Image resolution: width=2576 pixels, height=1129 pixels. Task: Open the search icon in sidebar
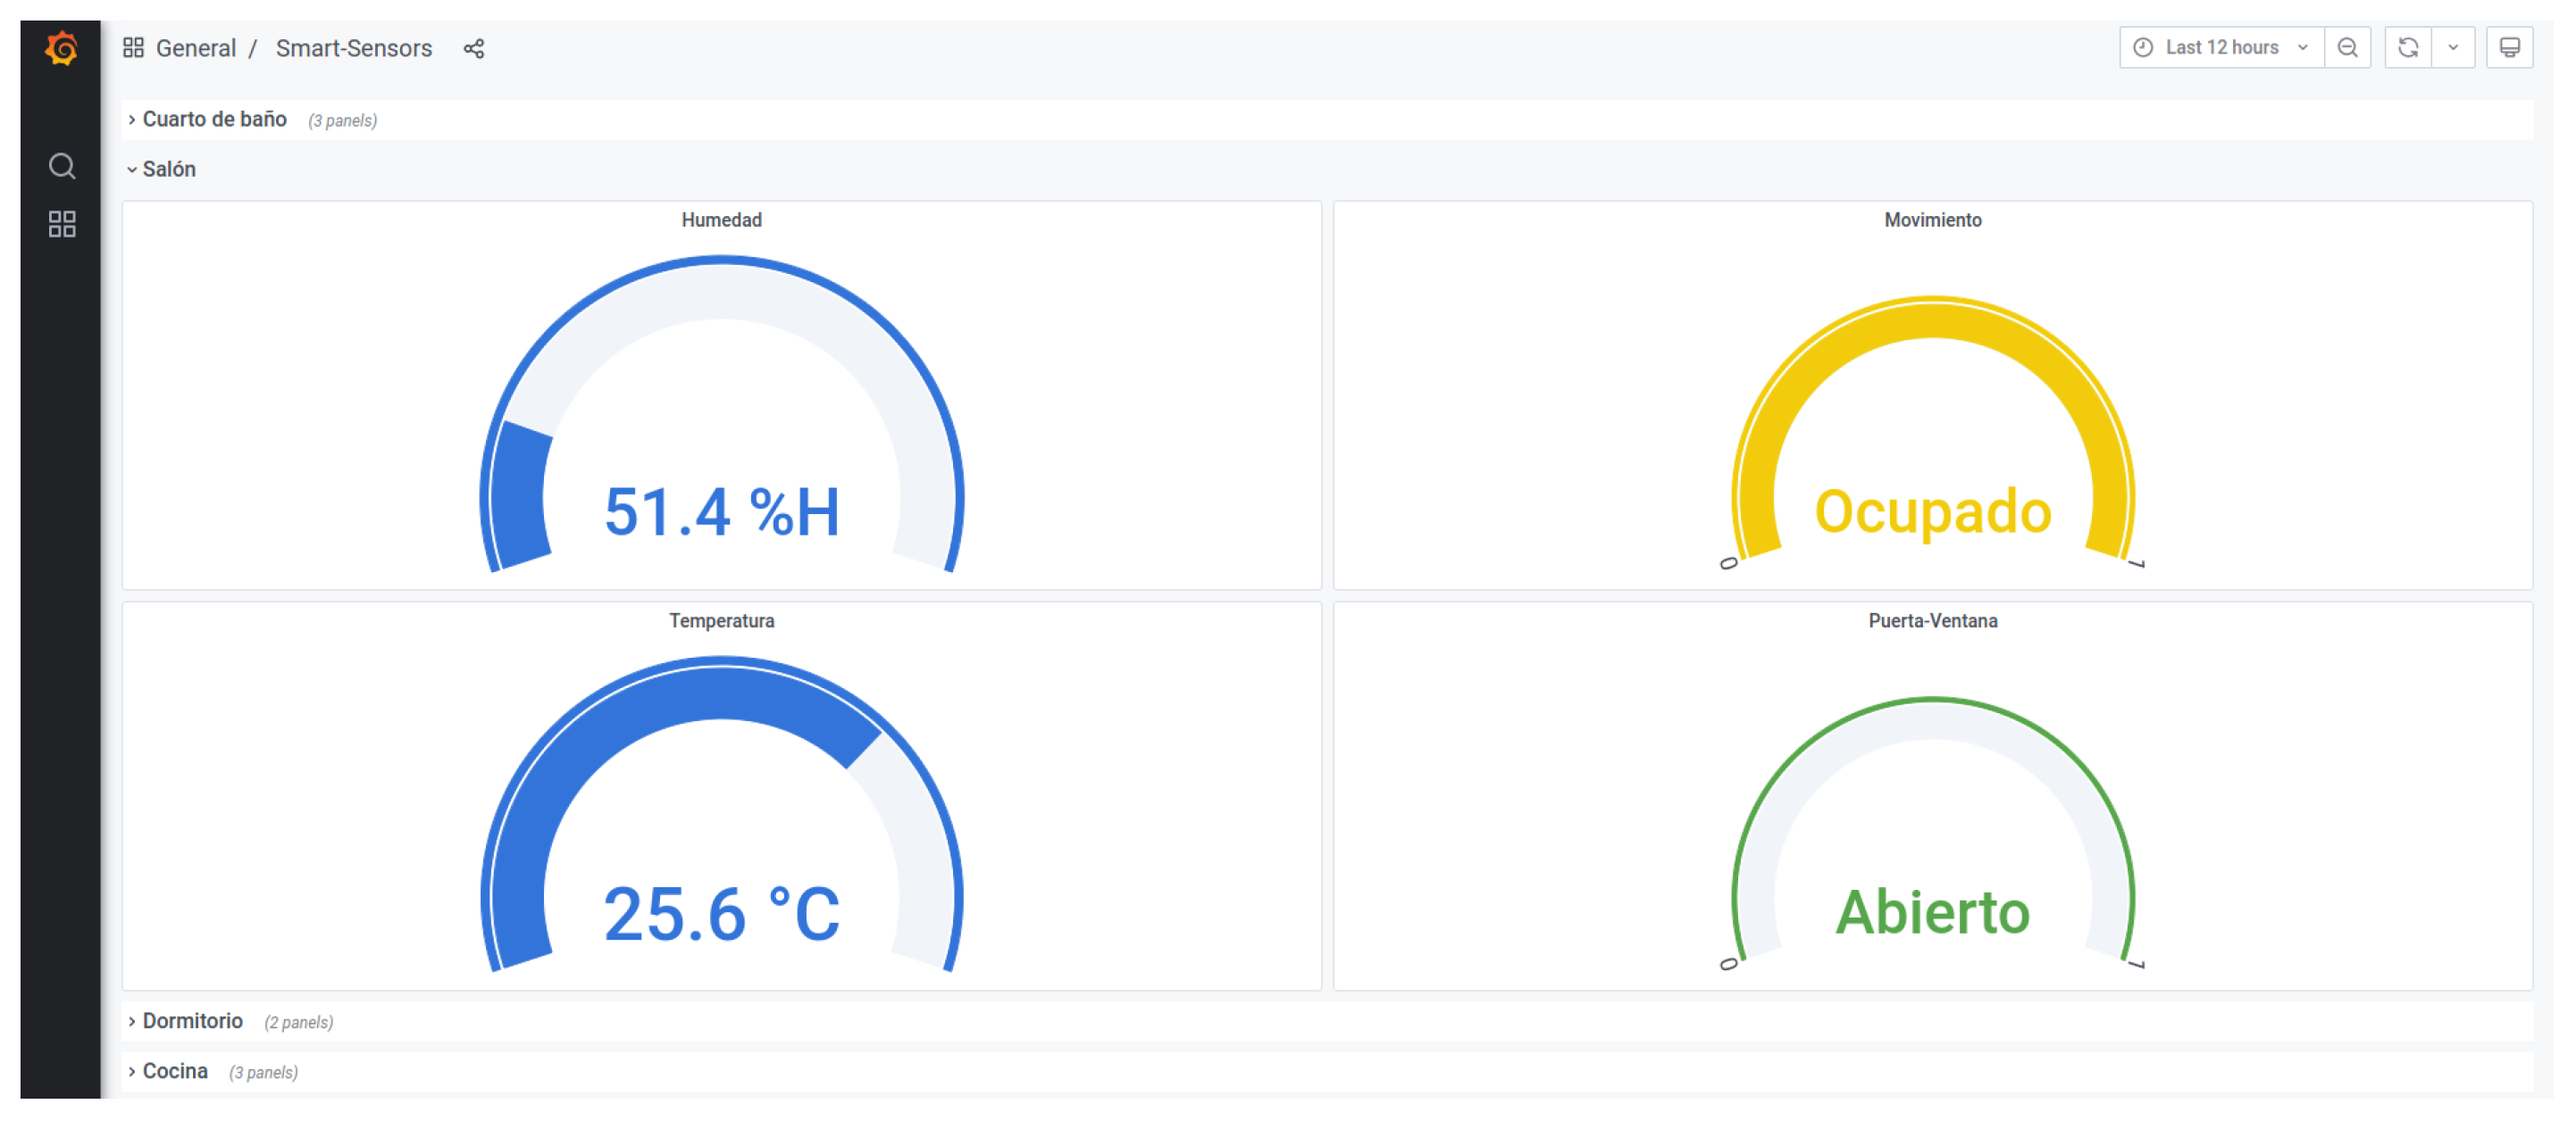point(62,166)
